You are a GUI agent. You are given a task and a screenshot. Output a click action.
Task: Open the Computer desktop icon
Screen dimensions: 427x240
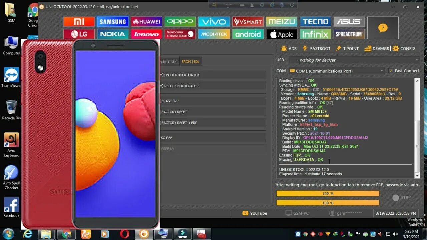coord(11,46)
